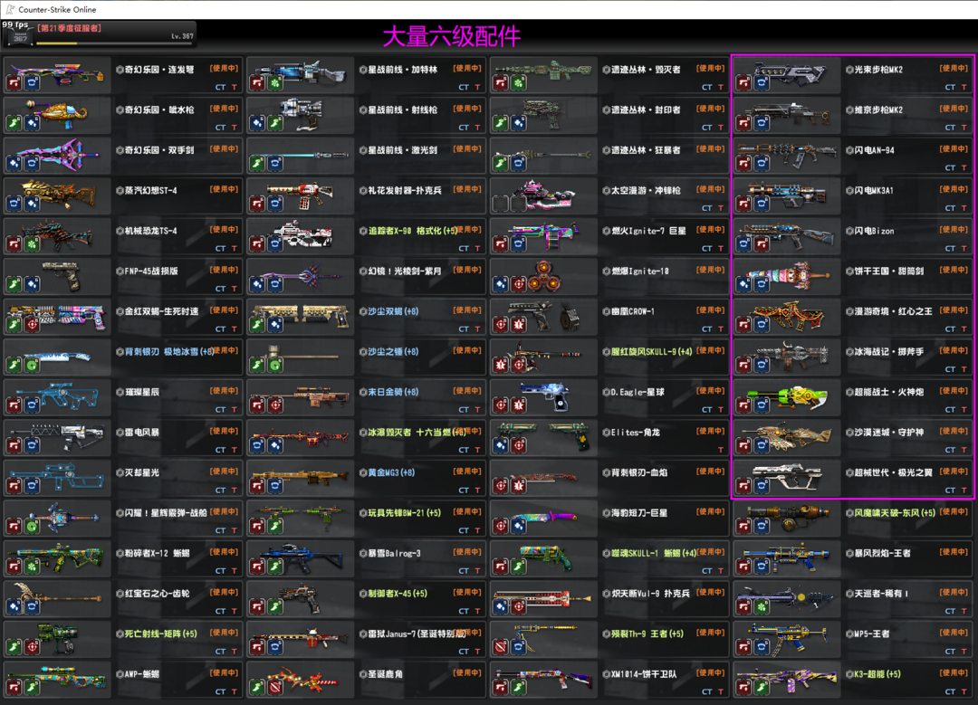Viewport: 978px width, 705px height.
Task: Select the 沙尘之锤 (+8) hammer thumbnail
Action: coord(301,357)
